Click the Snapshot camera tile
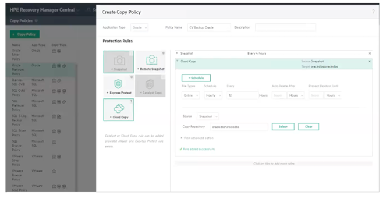Image resolution: width=383 pixels, height=199 pixels. coord(118,62)
